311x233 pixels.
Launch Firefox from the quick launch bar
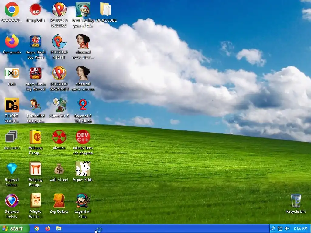48,228
